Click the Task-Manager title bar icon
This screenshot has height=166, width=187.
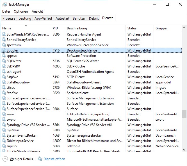(5, 4)
